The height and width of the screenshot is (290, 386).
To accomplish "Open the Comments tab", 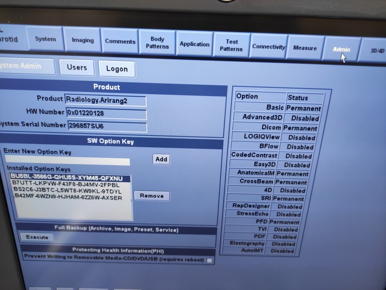I will point(120,41).
